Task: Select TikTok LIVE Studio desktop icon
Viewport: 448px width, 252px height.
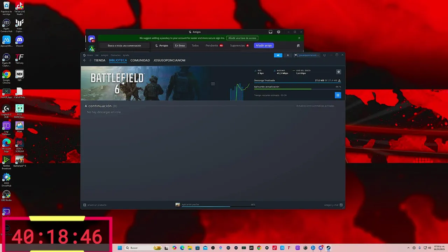Action: [x=20, y=8]
